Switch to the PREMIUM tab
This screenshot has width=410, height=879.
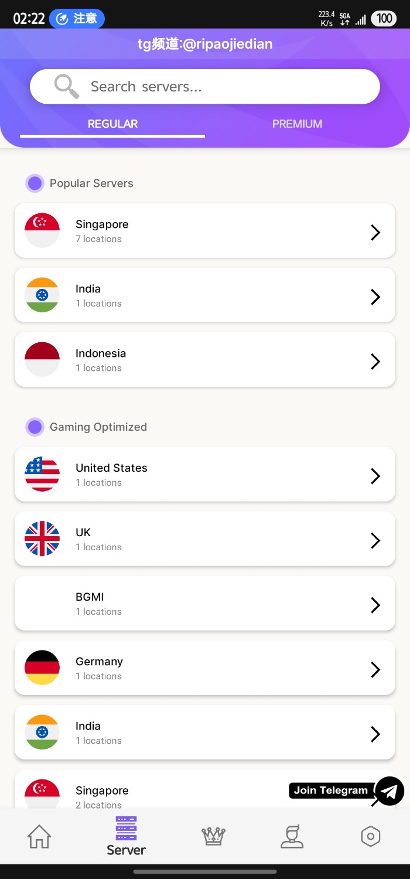[x=297, y=124]
